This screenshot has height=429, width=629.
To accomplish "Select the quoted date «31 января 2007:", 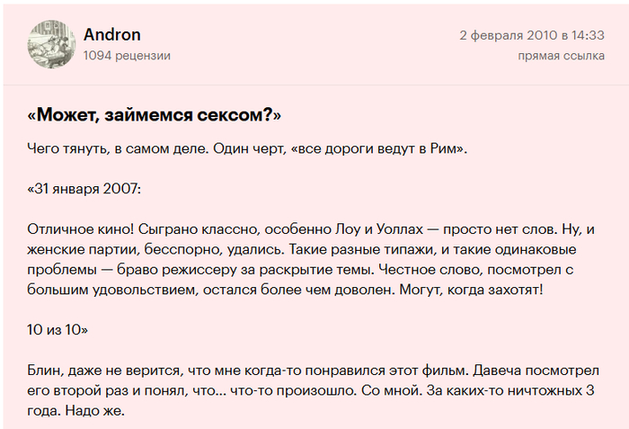I will click(84, 190).
